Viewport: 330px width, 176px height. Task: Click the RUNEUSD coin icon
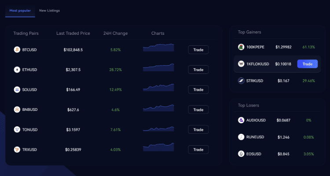coord(241,137)
